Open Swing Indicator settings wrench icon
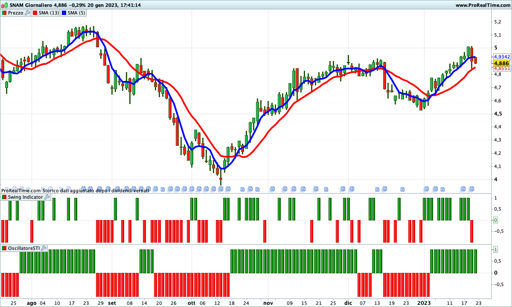The height and width of the screenshot is (307, 512). point(47,197)
